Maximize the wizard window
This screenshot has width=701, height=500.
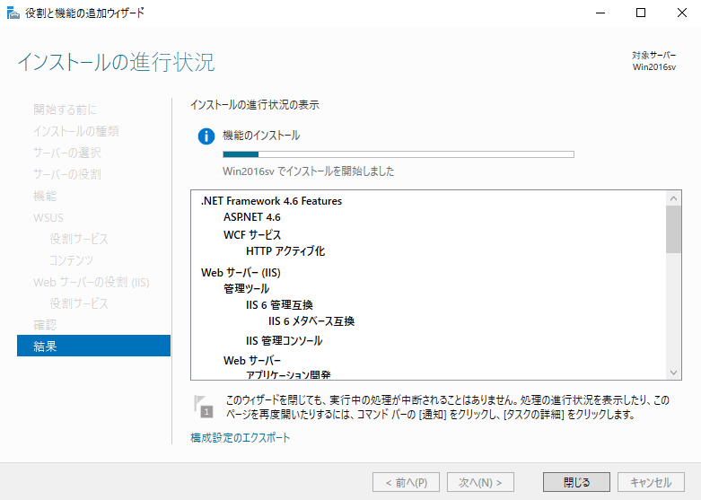(x=641, y=13)
